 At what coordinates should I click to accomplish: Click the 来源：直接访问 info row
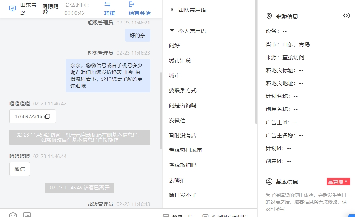[x=285, y=57]
